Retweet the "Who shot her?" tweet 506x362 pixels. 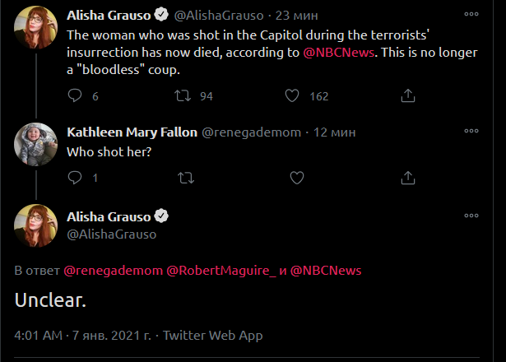(x=186, y=177)
